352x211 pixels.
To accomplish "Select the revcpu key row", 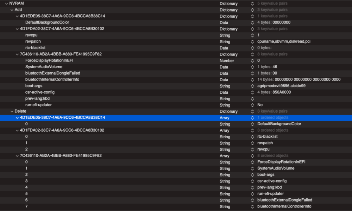I will [x=31, y=35].
